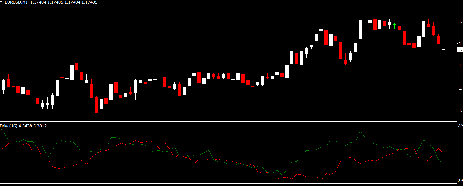The image size is (463, 186).
Task: Select the Drive(16) indicator label
Action: pyautogui.click(x=9, y=126)
